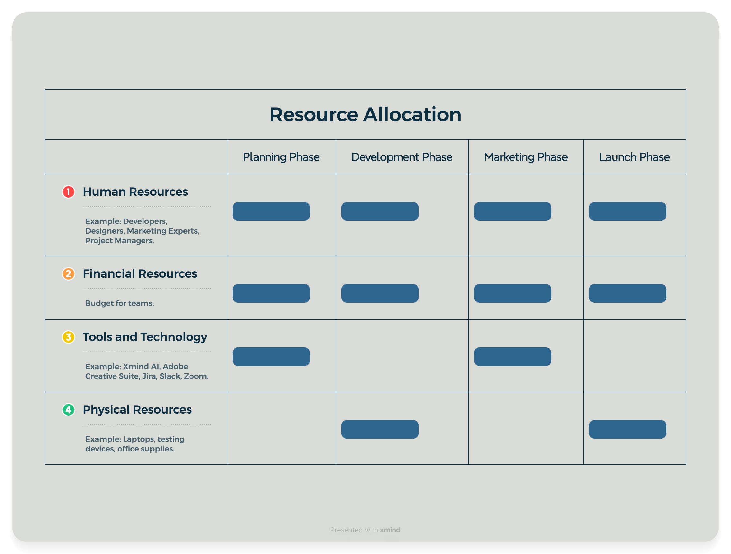Click the green number 4 marker icon

point(69,410)
